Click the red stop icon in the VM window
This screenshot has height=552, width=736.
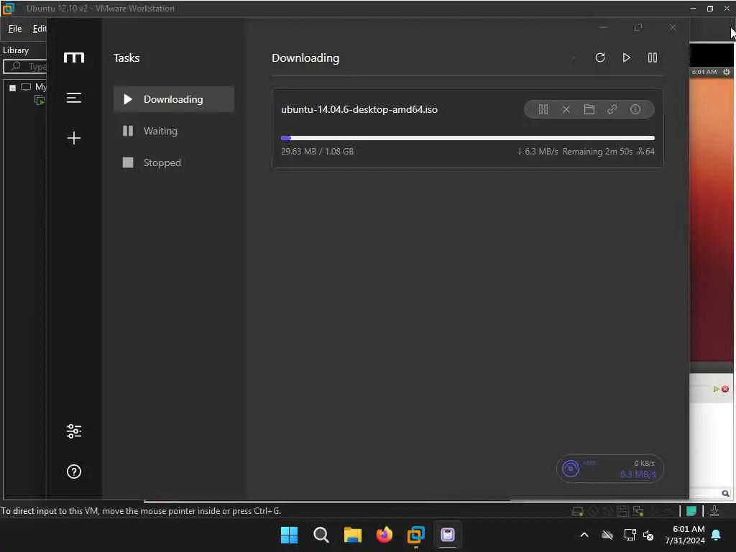point(725,389)
